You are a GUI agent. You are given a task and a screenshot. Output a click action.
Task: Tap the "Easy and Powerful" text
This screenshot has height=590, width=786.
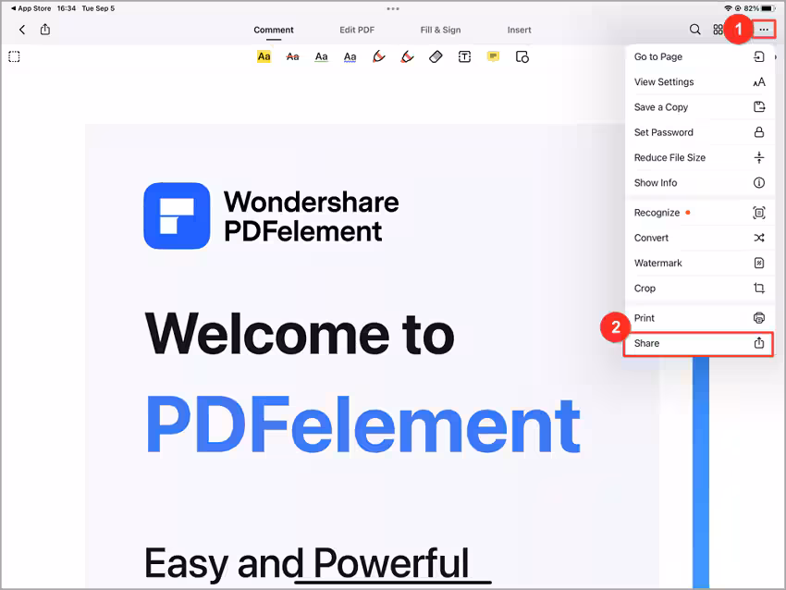[307, 563]
